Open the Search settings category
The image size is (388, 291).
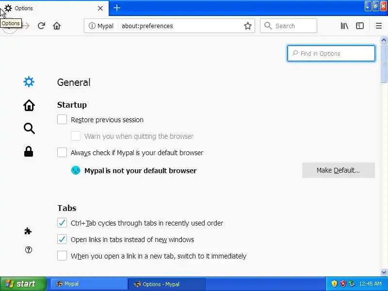coord(29,129)
